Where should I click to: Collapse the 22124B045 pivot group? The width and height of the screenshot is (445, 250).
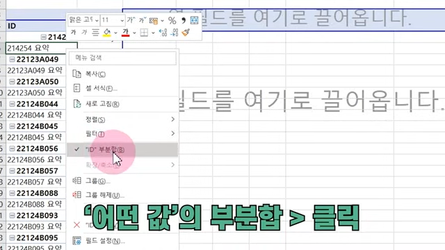click(x=12, y=126)
